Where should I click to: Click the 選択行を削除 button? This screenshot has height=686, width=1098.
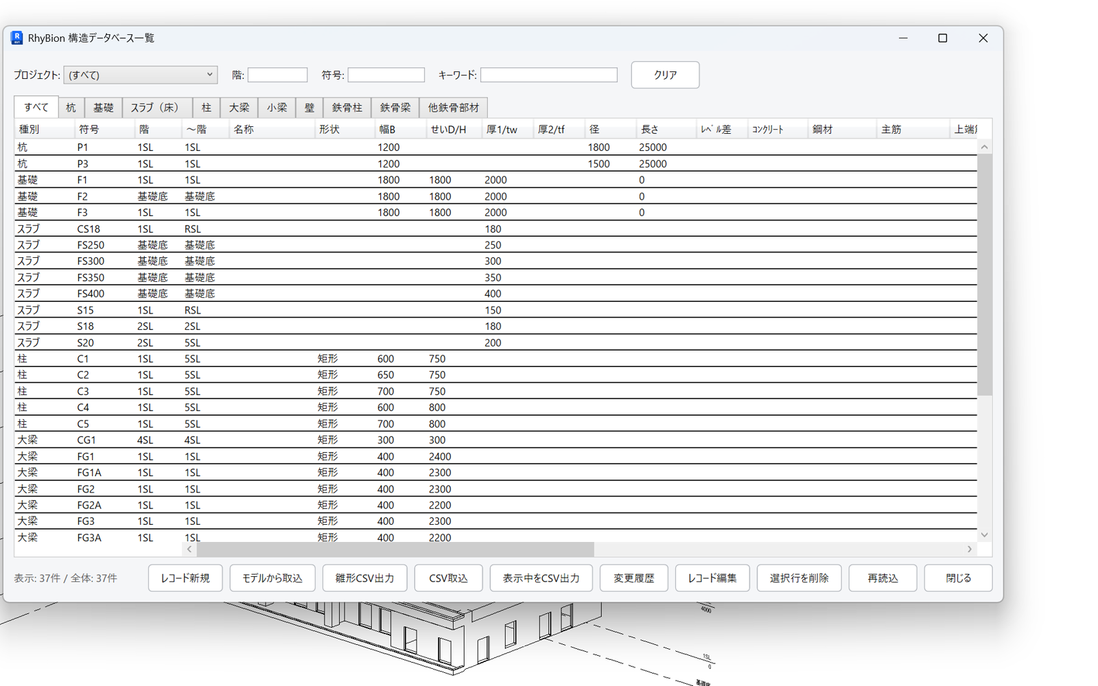[x=799, y=578]
